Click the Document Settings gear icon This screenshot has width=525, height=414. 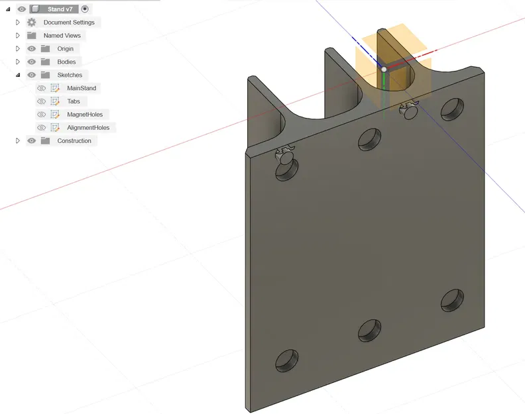pyautogui.click(x=32, y=23)
